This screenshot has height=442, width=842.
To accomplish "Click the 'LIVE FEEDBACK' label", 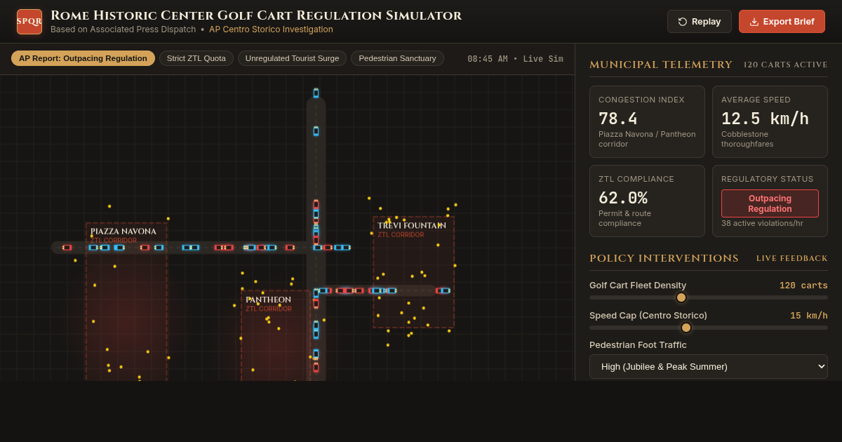I will [x=792, y=258].
